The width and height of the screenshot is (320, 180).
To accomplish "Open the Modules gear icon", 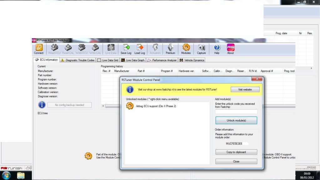I will point(186,48).
